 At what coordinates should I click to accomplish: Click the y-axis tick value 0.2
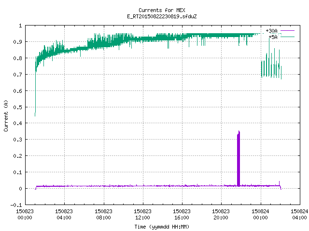[17, 156]
